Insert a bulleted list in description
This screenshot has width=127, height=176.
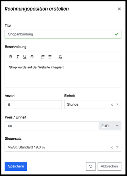pos(50,57)
